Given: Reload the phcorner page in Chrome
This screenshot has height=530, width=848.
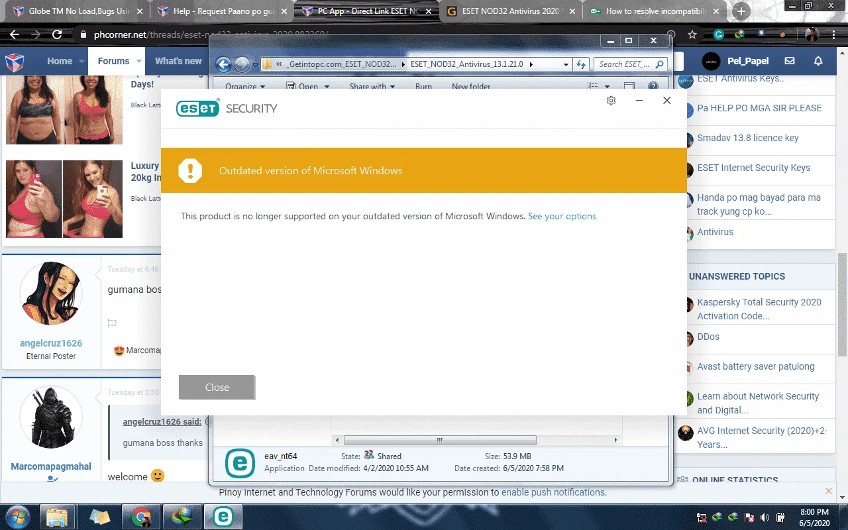Looking at the screenshot, I should pyautogui.click(x=57, y=34).
